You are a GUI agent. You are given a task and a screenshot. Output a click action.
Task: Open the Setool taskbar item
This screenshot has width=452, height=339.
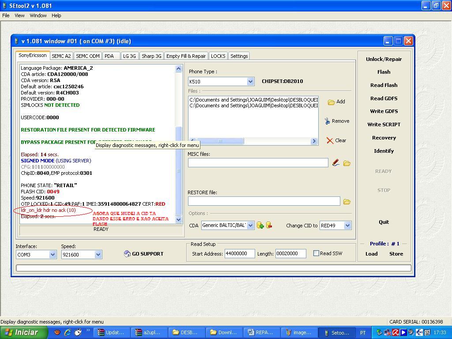pos(337,333)
